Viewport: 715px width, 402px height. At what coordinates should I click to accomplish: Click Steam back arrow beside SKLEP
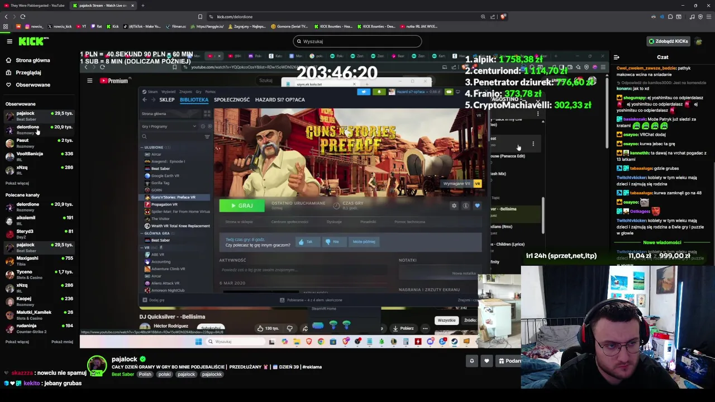(145, 99)
